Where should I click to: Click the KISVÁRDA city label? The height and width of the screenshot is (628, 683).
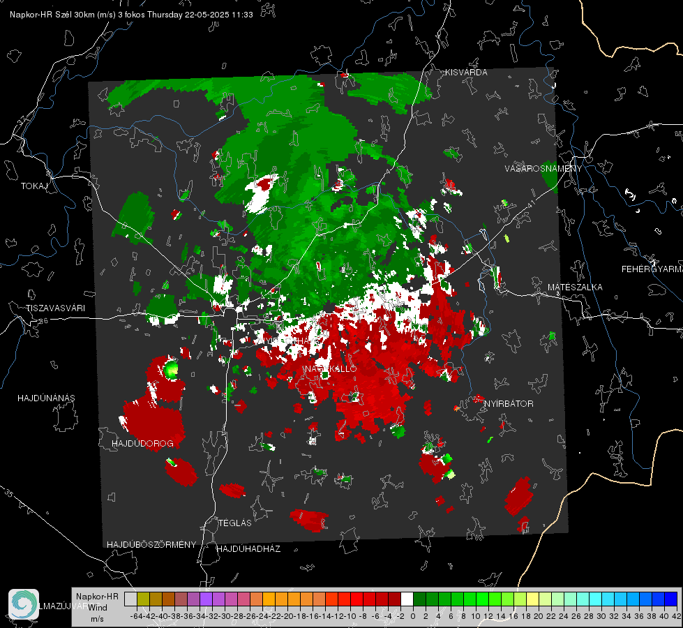[466, 73]
